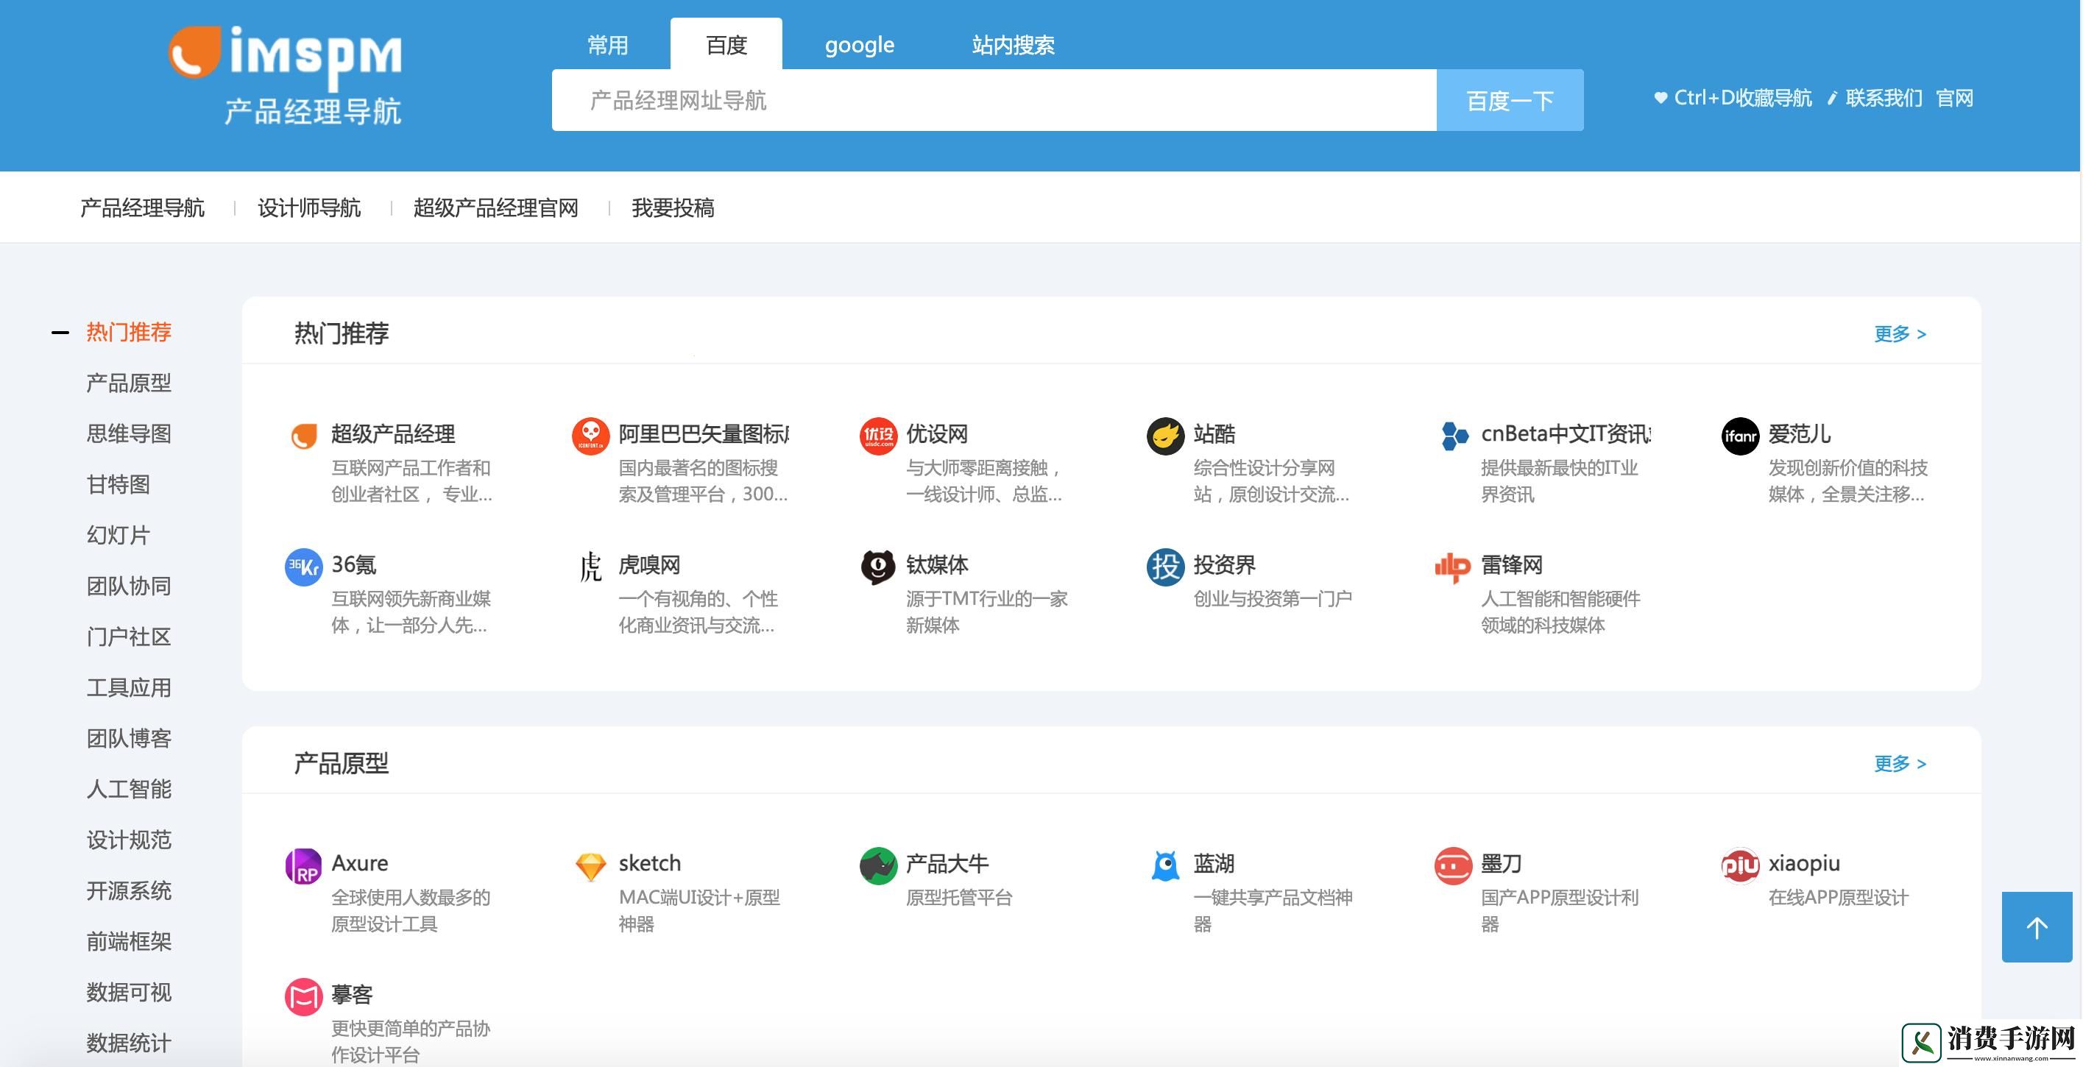Open the 官网 header link
The width and height of the screenshot is (2083, 1067).
(x=1954, y=99)
